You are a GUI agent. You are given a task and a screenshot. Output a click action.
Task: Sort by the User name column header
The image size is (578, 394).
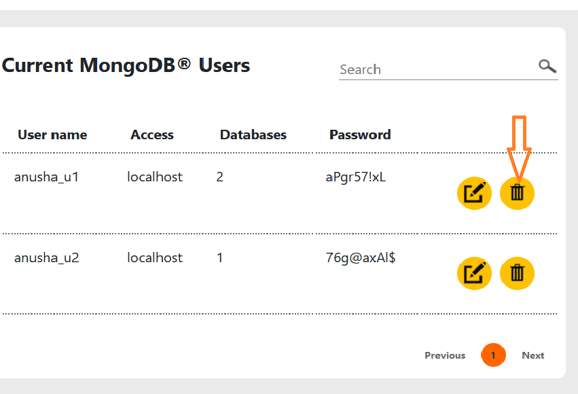(52, 135)
